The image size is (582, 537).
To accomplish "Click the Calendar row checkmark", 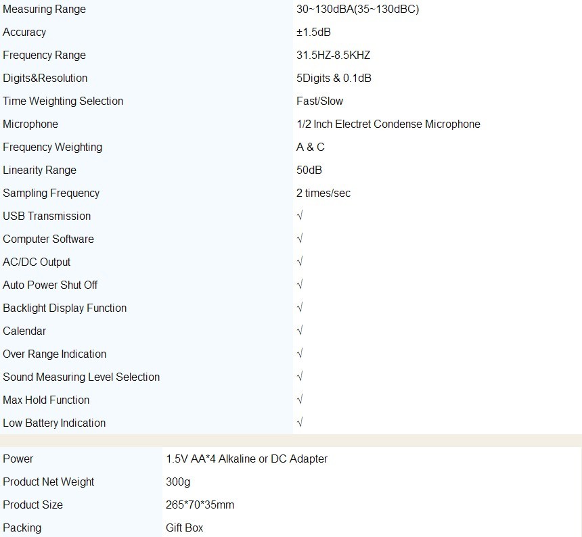I will tap(300, 331).
